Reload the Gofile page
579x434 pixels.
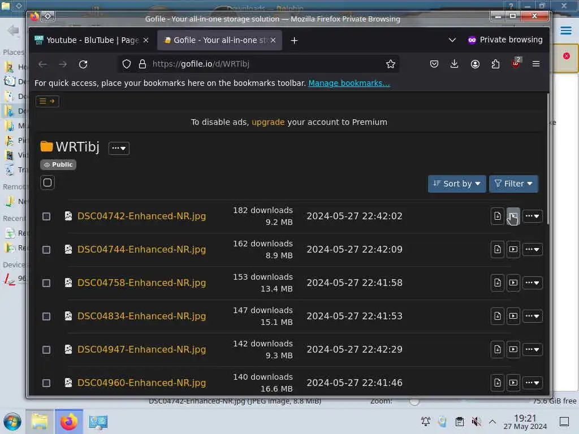83,64
